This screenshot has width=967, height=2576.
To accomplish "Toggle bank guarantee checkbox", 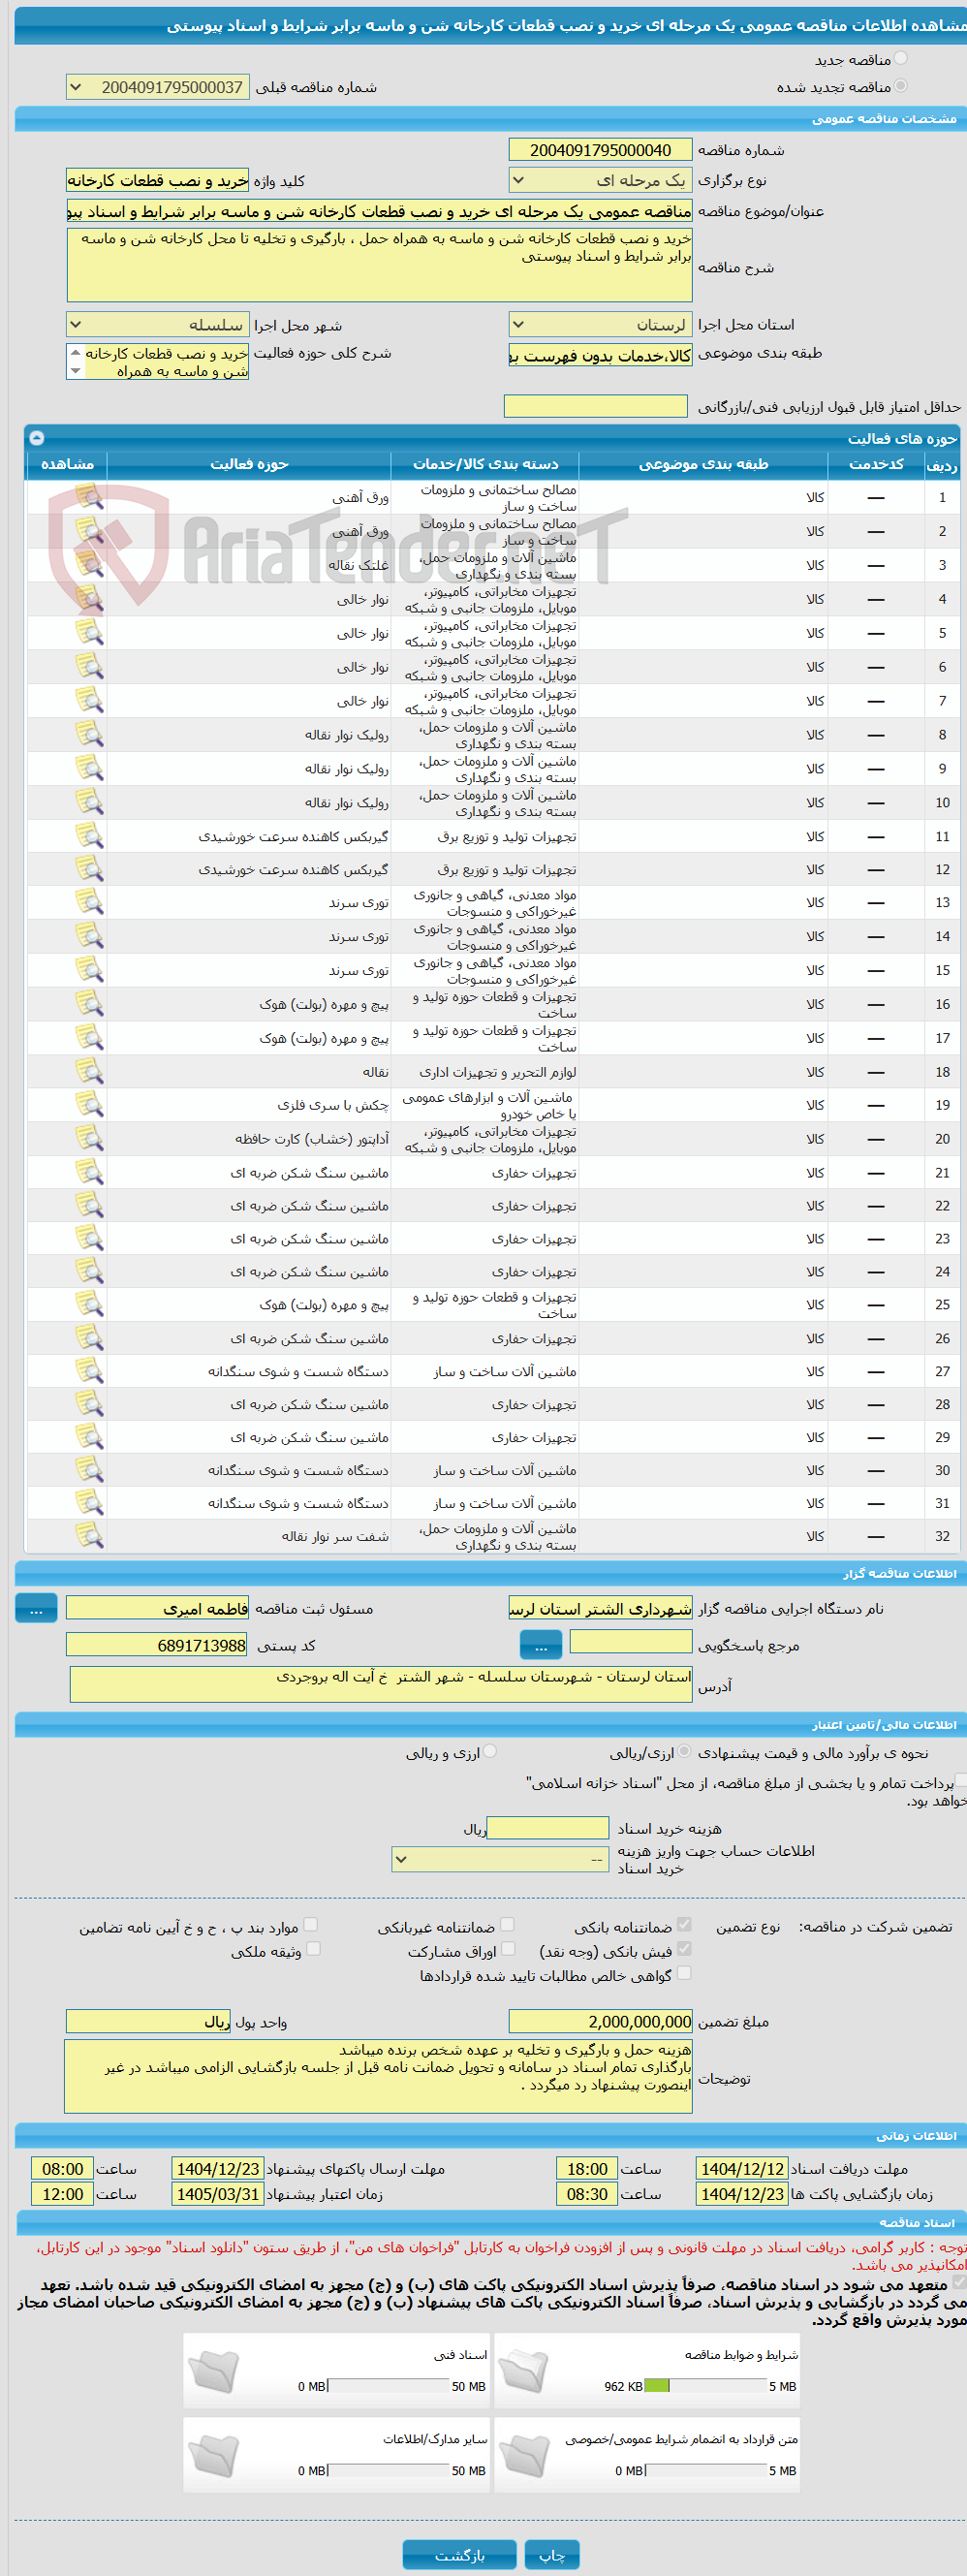I will 684,1925.
